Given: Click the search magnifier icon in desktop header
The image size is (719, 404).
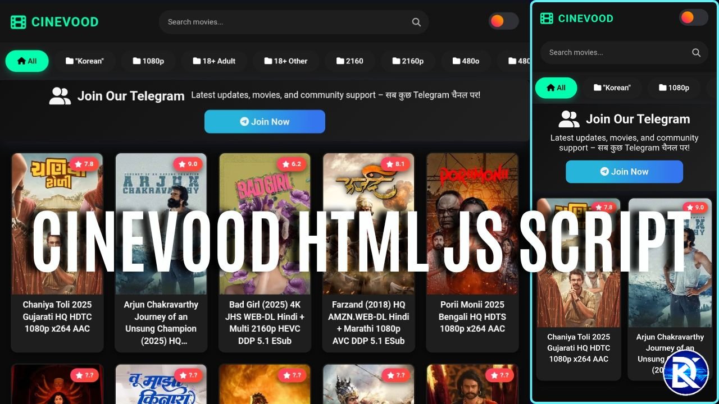Looking at the screenshot, I should pyautogui.click(x=416, y=22).
